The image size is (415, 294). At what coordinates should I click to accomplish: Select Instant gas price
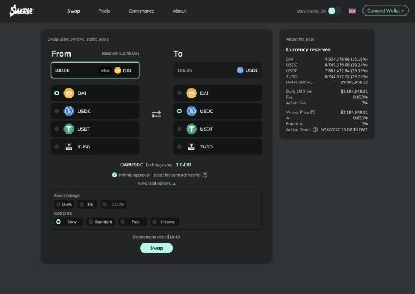click(x=165, y=222)
